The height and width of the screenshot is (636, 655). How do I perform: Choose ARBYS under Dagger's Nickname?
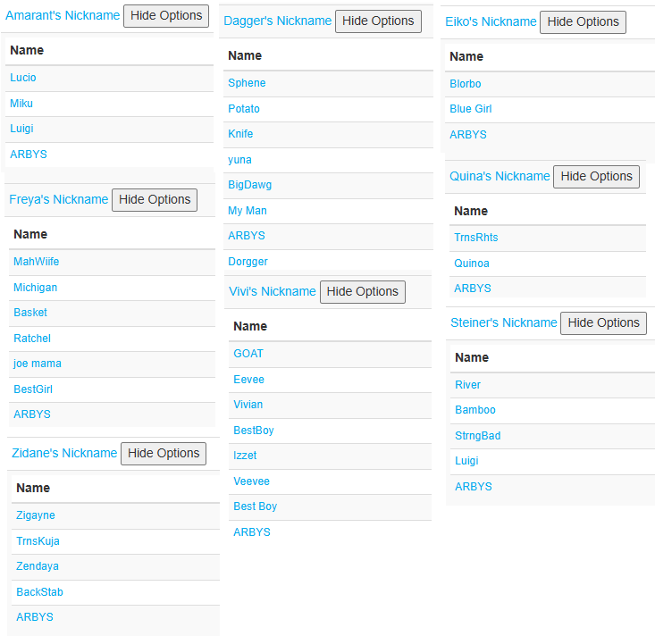247,236
